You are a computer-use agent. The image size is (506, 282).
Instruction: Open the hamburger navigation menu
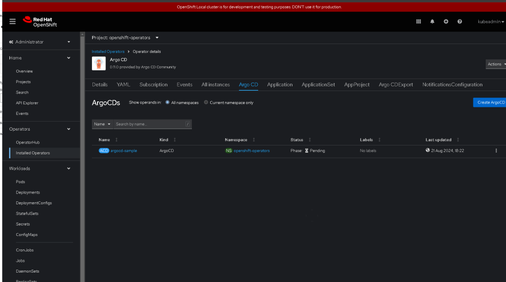[12, 22]
